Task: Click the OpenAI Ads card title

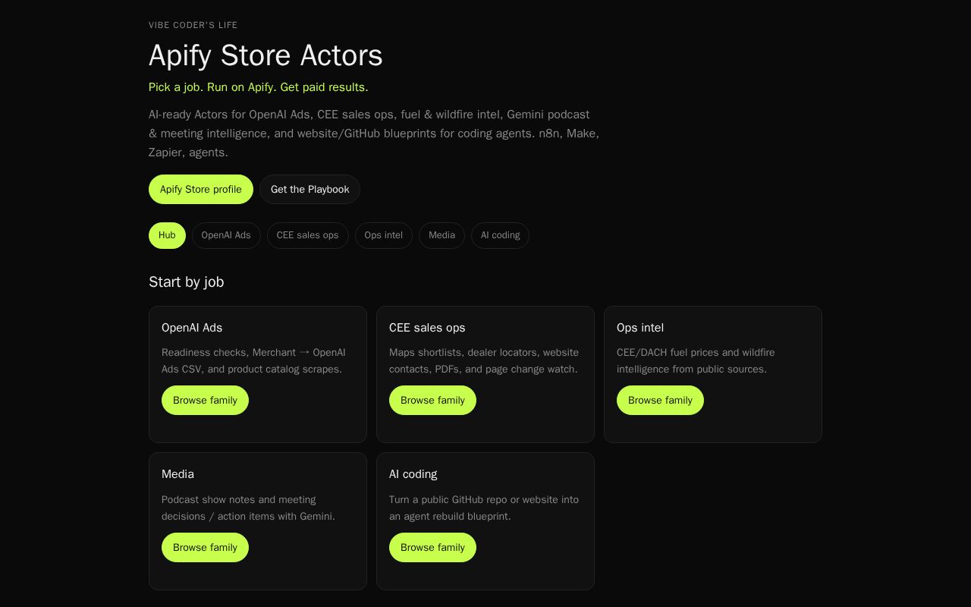Action: click(x=192, y=328)
